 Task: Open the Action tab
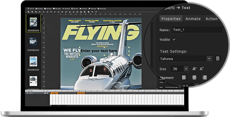pos(212,19)
